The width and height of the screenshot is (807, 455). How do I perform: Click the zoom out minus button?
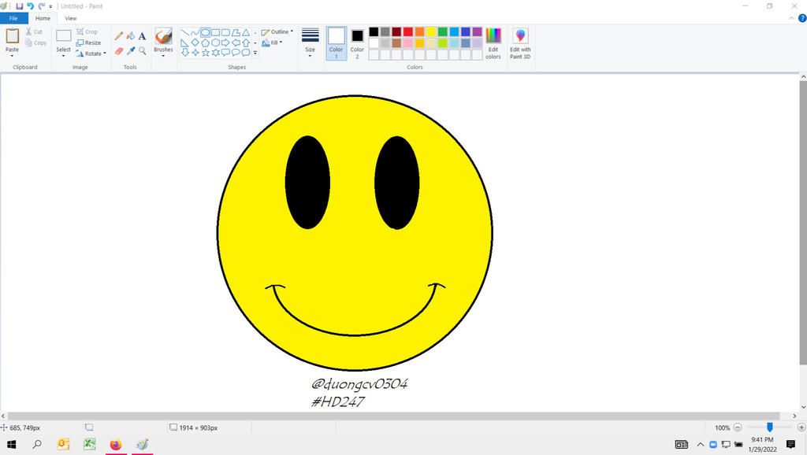[x=738, y=427]
